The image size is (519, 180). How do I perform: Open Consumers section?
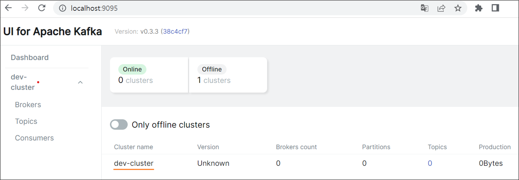[34, 138]
